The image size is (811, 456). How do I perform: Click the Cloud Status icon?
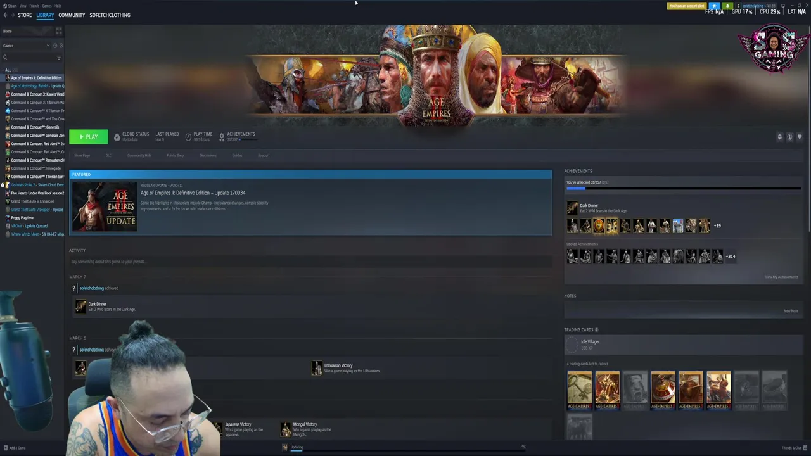pyautogui.click(x=117, y=137)
